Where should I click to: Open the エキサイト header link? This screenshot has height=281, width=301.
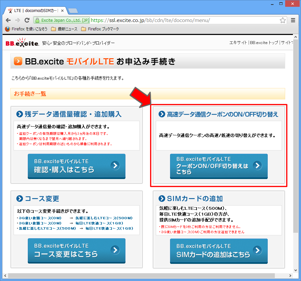click(238, 43)
